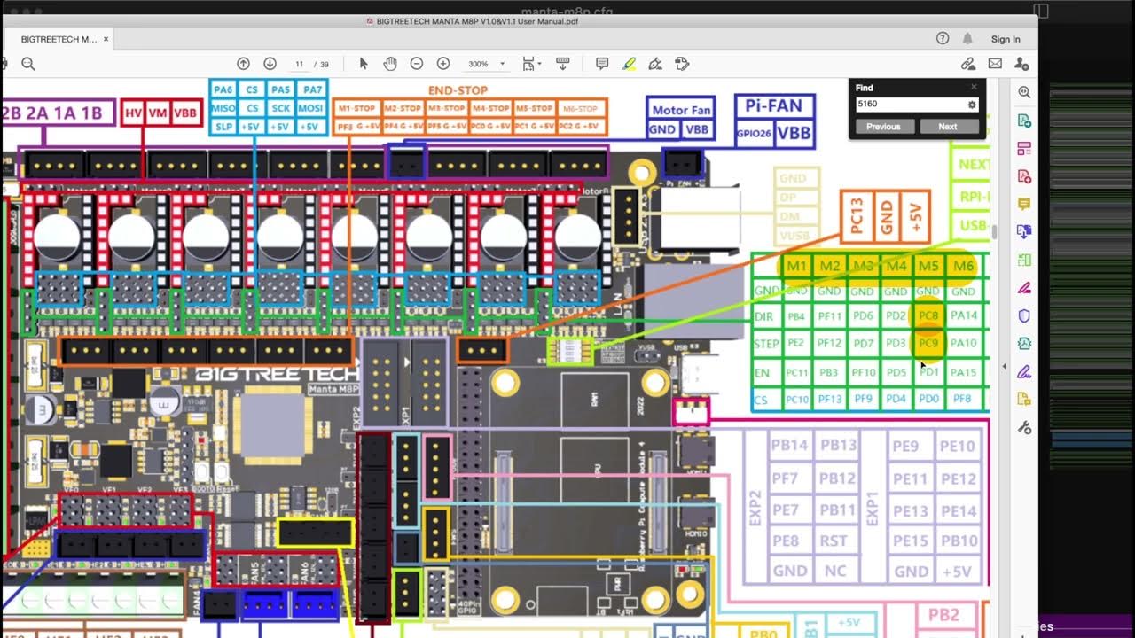Click the Sign In link
The width and height of the screenshot is (1135, 638).
[x=1006, y=39]
